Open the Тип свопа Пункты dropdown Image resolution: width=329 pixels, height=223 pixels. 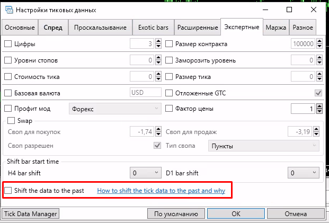tap(264, 146)
